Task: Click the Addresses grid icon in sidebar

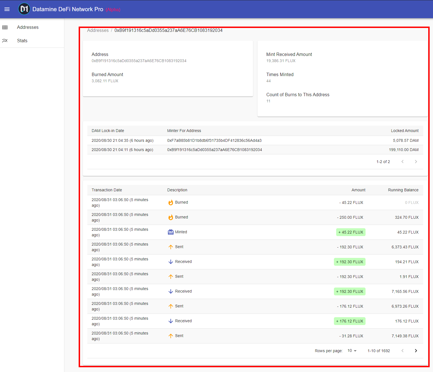Action: [x=5, y=27]
